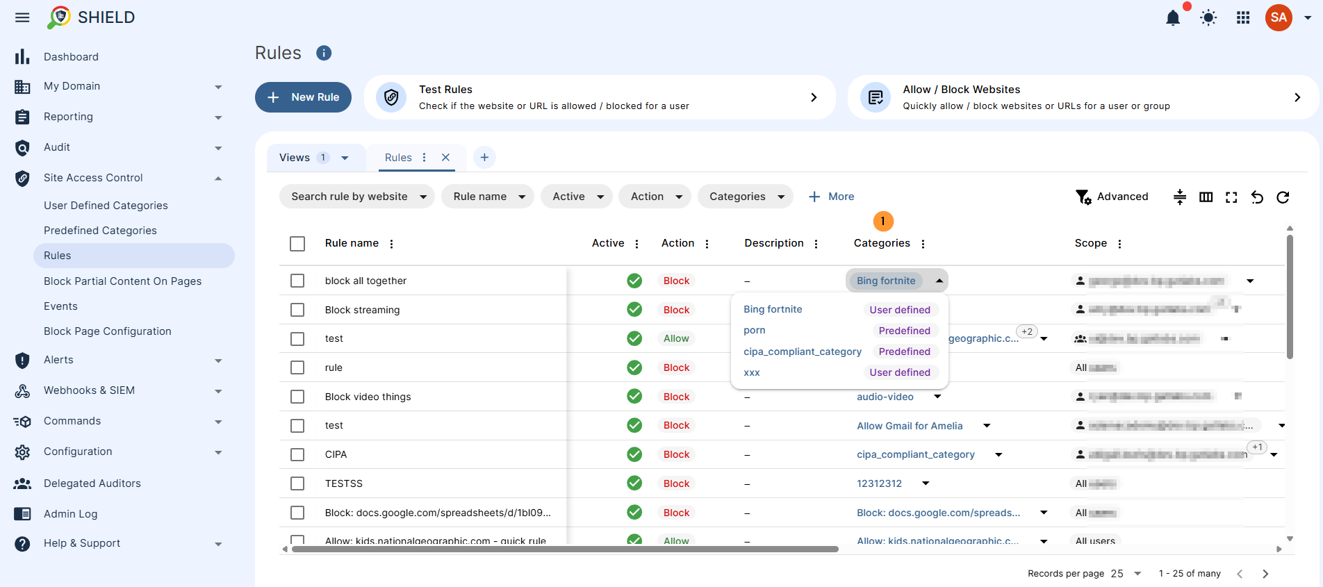Click 'porn' category in dropdown list
Viewport: 1323px width, 587px height.
coord(755,331)
